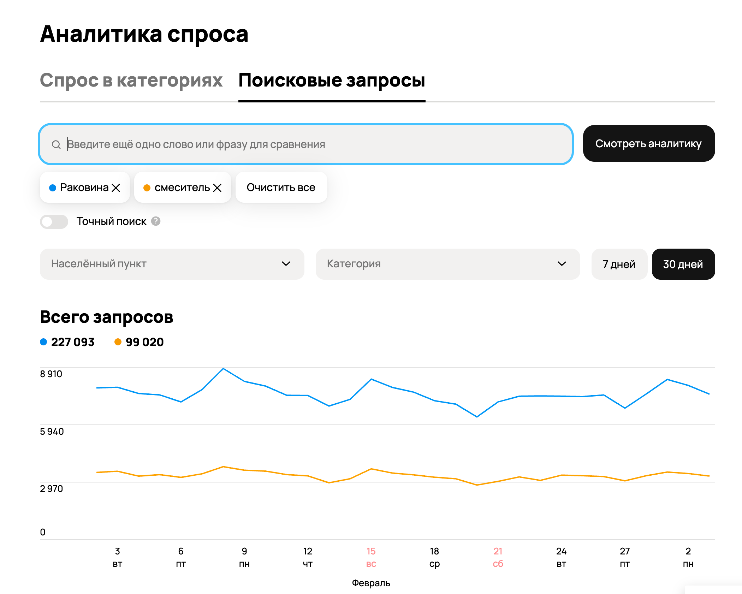This screenshot has width=742, height=594.
Task: Open the Точный поиск help tooltip icon
Action: (x=156, y=221)
